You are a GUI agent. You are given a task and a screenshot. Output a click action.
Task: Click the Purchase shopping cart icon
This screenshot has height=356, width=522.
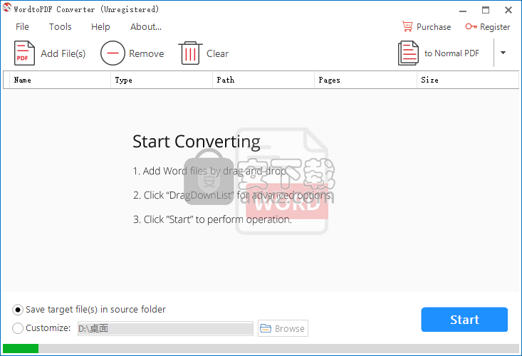[x=407, y=26]
